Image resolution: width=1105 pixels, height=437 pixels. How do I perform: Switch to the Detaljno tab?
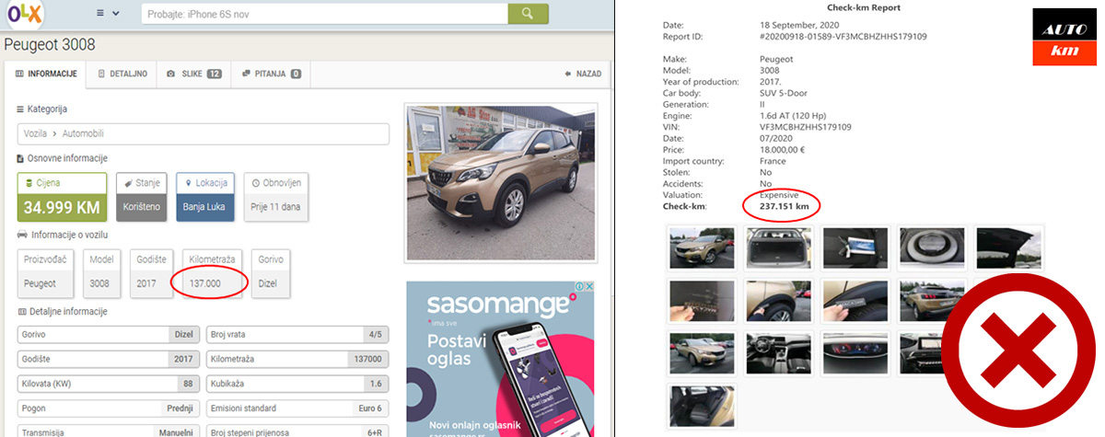(122, 74)
